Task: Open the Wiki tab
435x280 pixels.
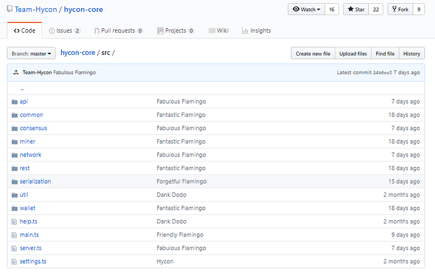Action: (219, 30)
